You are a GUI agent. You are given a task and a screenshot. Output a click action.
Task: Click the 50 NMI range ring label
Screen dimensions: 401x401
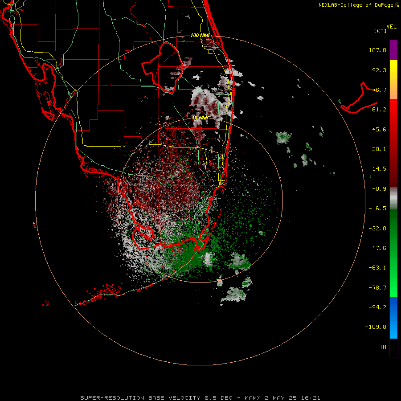coord(200,118)
